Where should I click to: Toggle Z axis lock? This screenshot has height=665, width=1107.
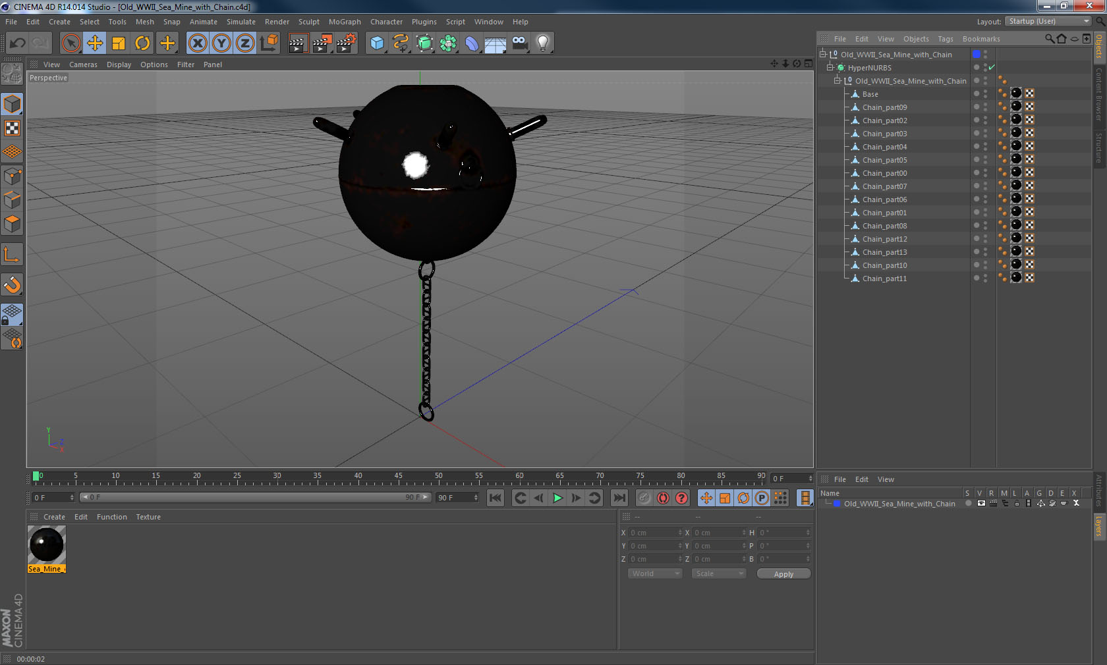[x=245, y=43]
